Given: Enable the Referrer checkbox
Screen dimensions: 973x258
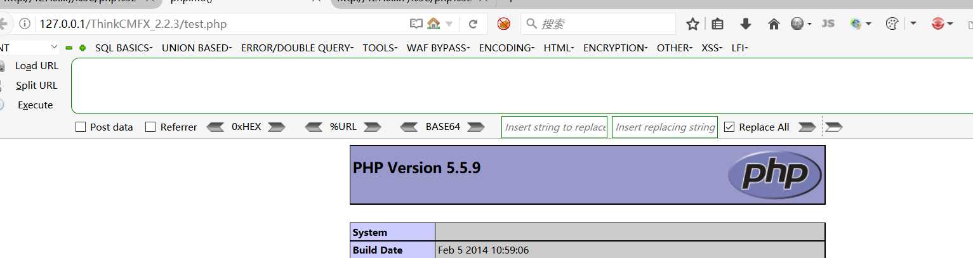Looking at the screenshot, I should click(x=150, y=127).
